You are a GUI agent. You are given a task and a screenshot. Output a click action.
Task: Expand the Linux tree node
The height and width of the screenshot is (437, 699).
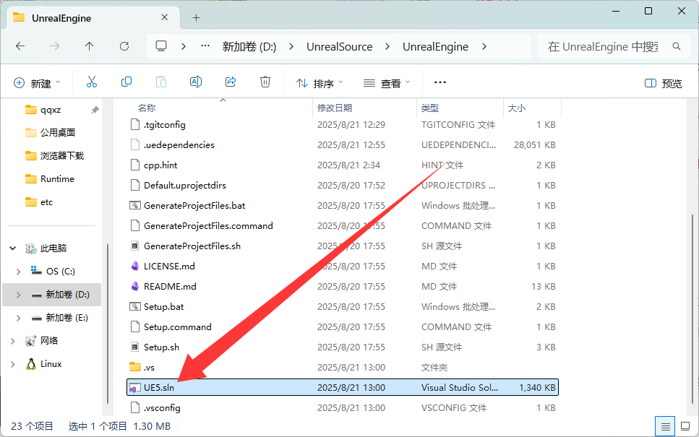(13, 364)
